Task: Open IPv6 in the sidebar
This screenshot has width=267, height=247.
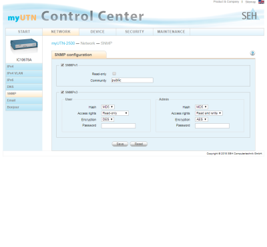Action: pos(24,80)
